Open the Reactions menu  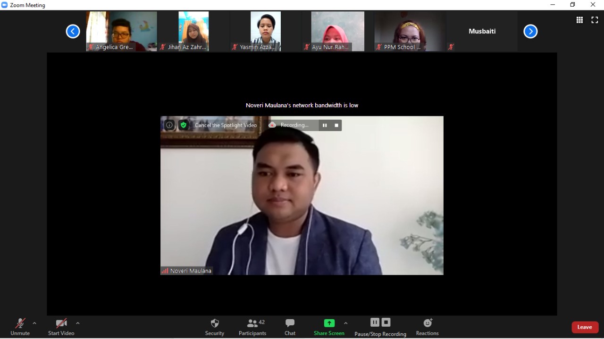428,327
